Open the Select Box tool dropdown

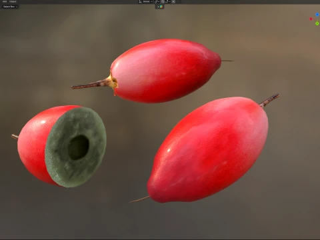click(10, 7)
